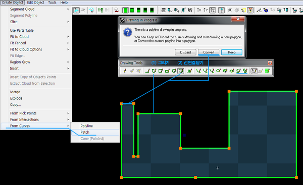303x185 pixels.
Task: Expand the From Intersections submenu arrow
Action: tap(68, 119)
